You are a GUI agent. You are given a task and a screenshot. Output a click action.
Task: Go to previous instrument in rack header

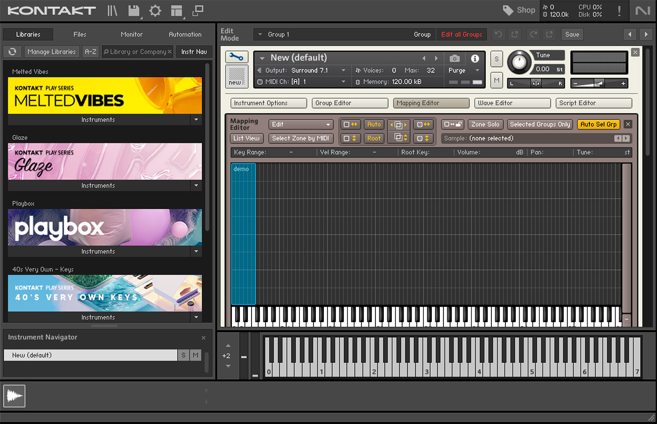click(630, 34)
